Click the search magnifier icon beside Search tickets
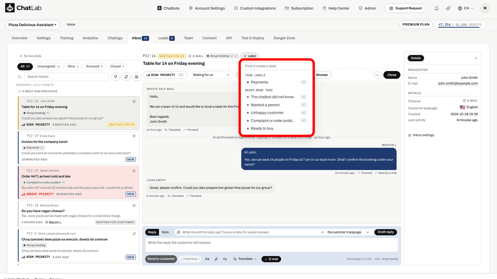This screenshot has height=279, width=497. [19, 77]
